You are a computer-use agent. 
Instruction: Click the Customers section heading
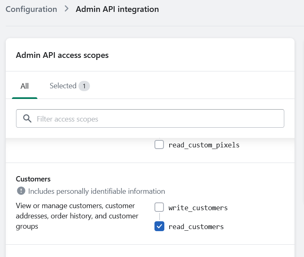pos(33,179)
